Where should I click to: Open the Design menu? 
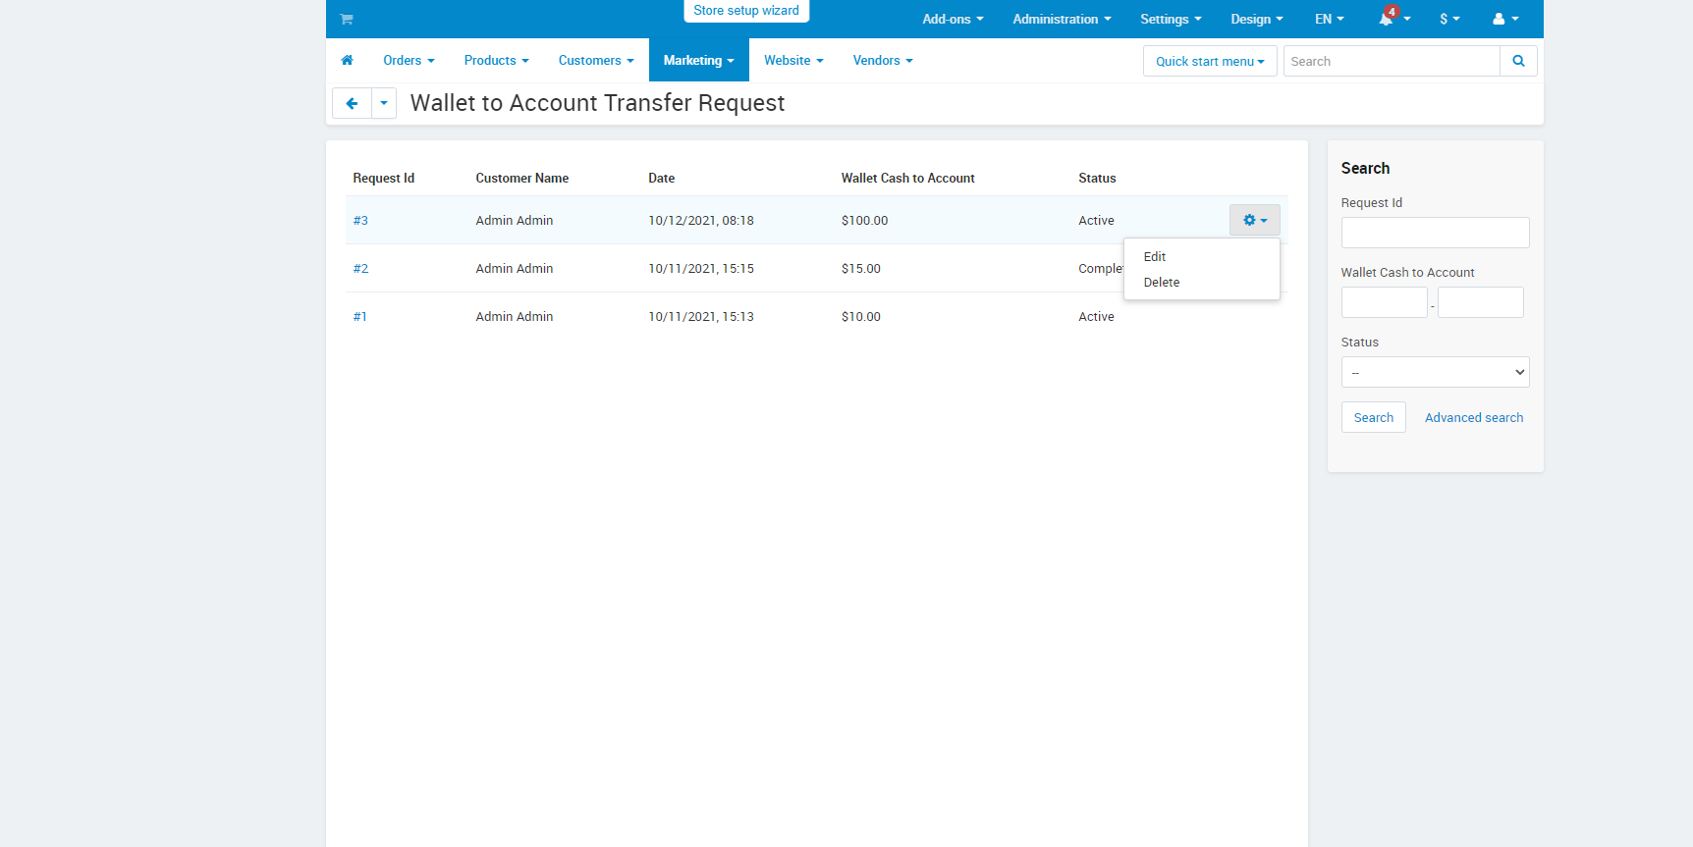(x=1257, y=19)
